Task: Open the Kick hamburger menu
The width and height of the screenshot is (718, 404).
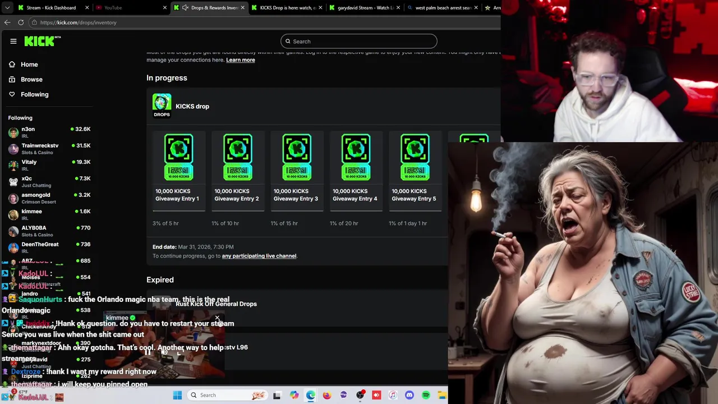Action: point(13,41)
